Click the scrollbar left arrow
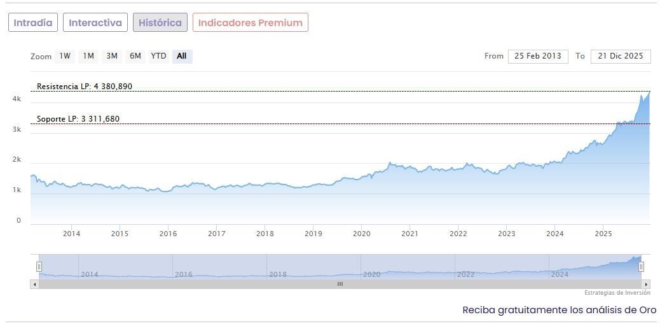Viewport: 660px width, 324px height. [x=34, y=284]
